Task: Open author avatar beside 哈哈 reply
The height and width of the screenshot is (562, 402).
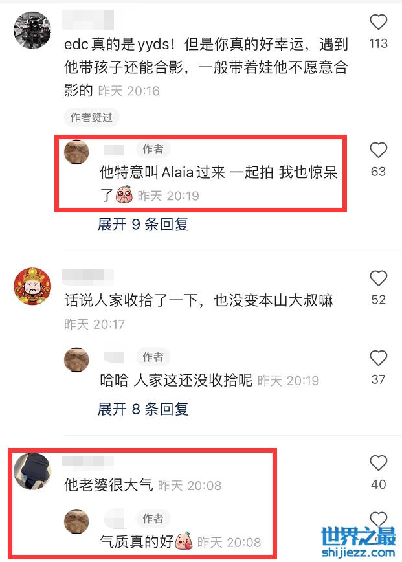Action: click(x=76, y=359)
